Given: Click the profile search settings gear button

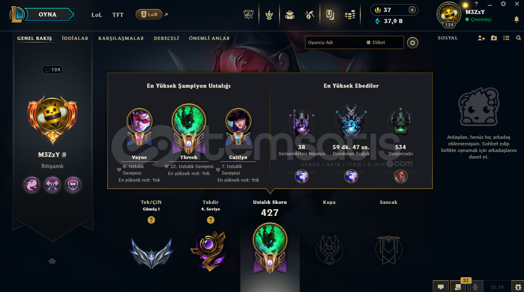Looking at the screenshot, I should (x=413, y=42).
